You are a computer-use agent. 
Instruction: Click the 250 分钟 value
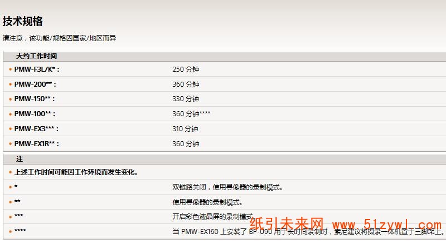point(186,69)
